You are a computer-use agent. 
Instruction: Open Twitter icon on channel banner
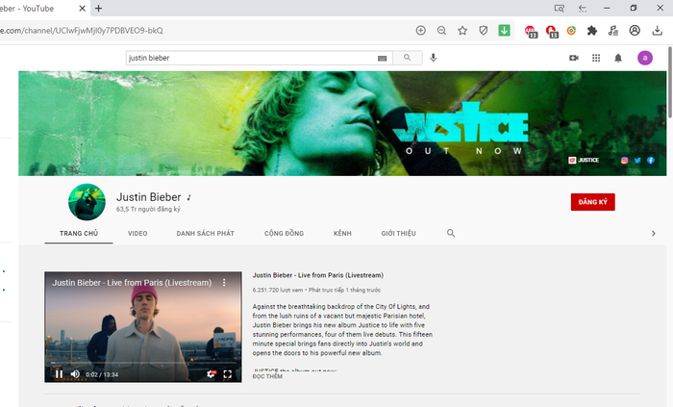pyautogui.click(x=637, y=160)
